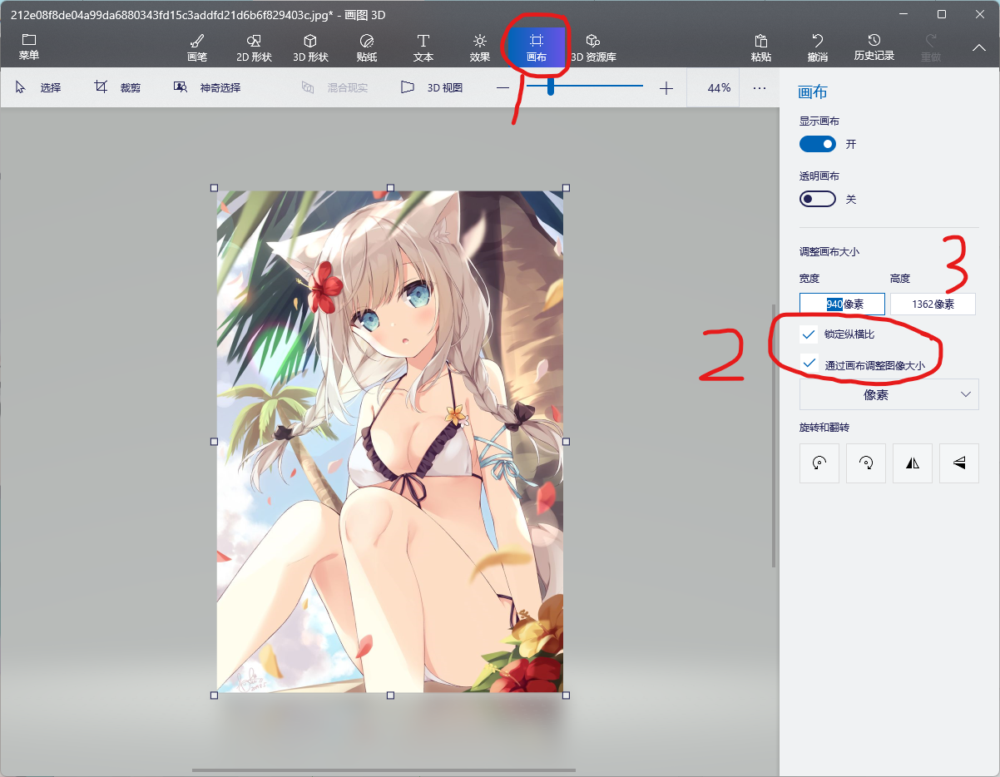Toggle the 透明画布 transparent canvas switch
This screenshot has height=777, width=1000.
pos(817,200)
